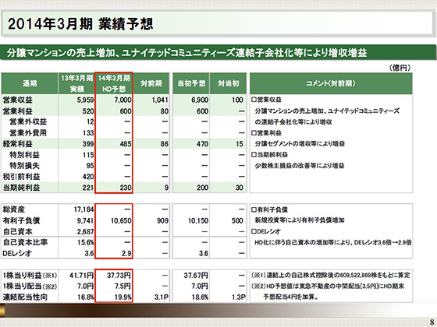Select the '13年3月期 実績' column header
Image resolution: width=437 pixels, height=327 pixels.
point(76,83)
